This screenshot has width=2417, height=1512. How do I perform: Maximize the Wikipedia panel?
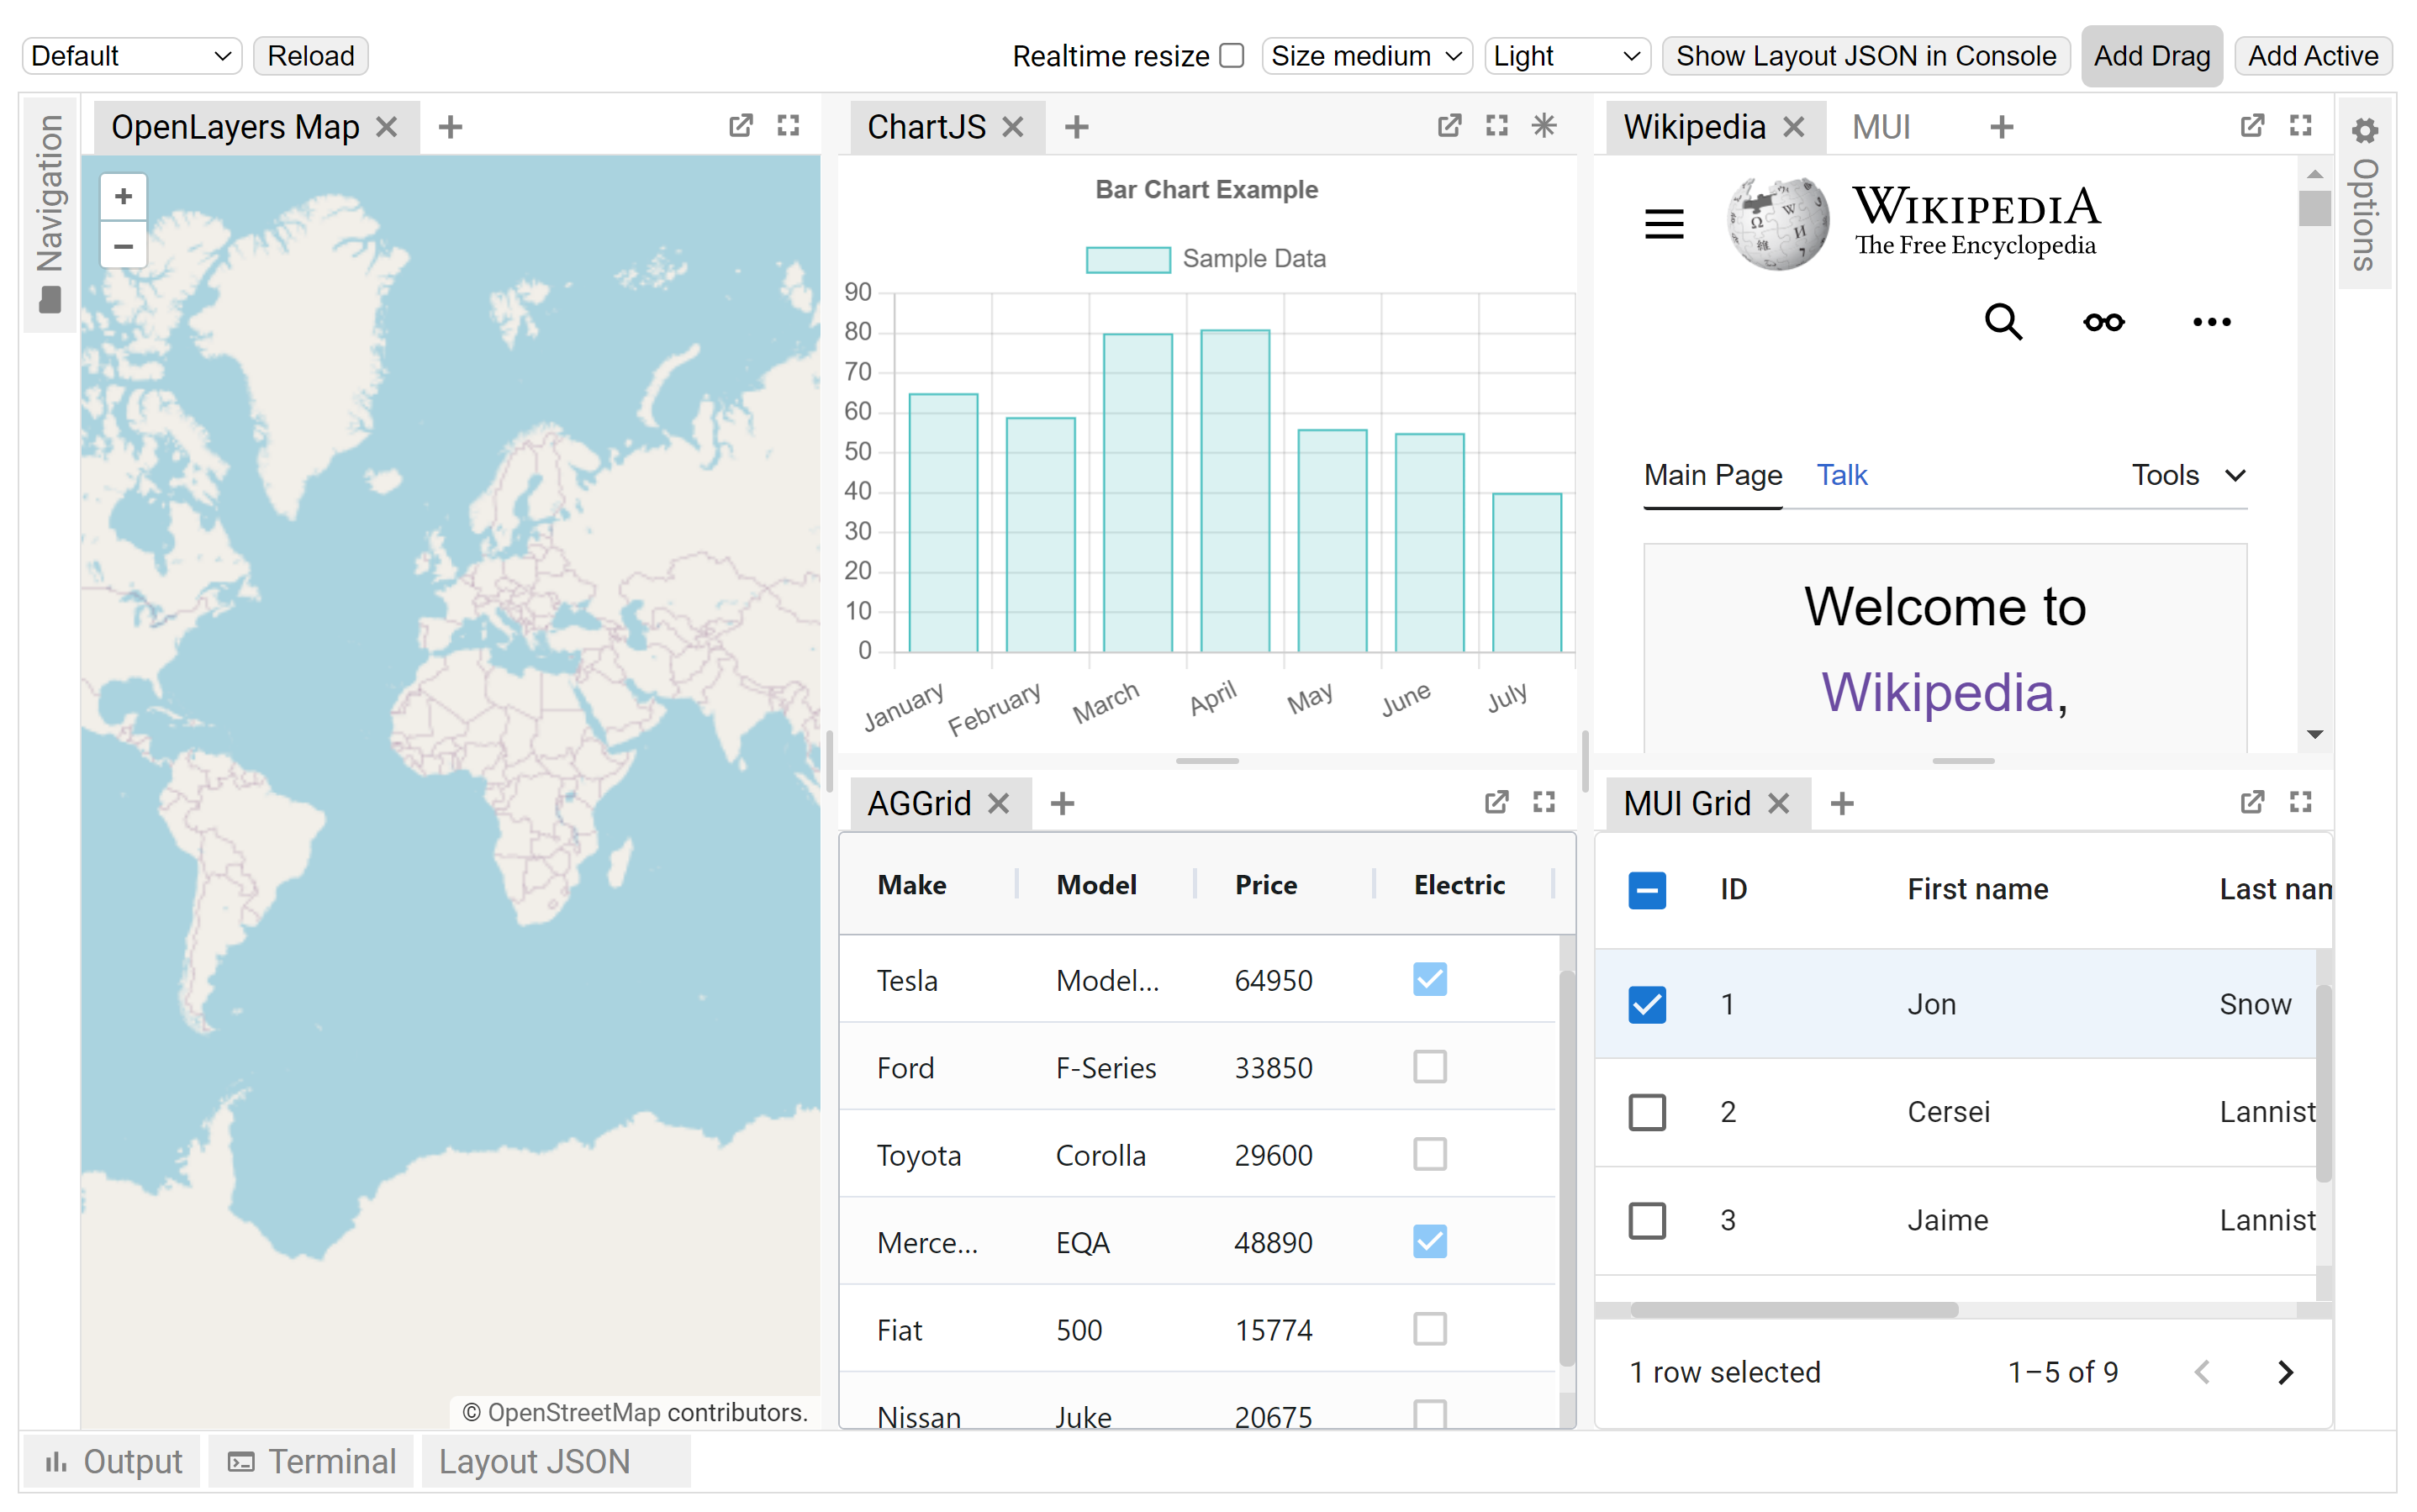point(2299,125)
